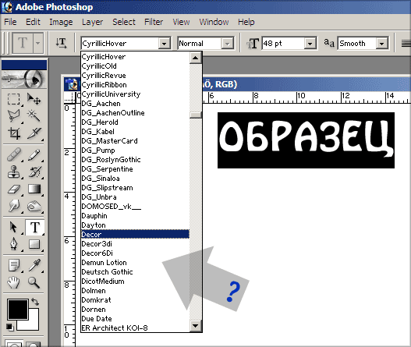This screenshot has height=347, width=411.
Task: Select the Eraser tool
Action: click(13, 189)
